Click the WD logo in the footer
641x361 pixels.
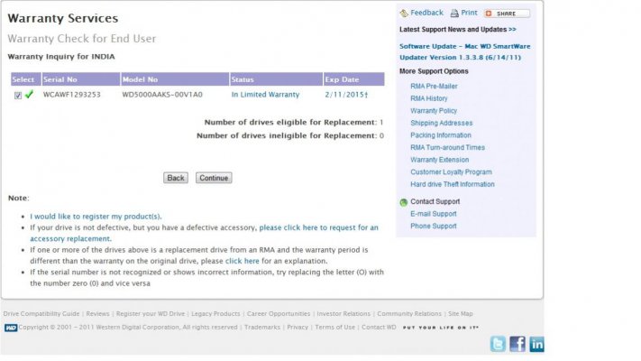[11, 328]
